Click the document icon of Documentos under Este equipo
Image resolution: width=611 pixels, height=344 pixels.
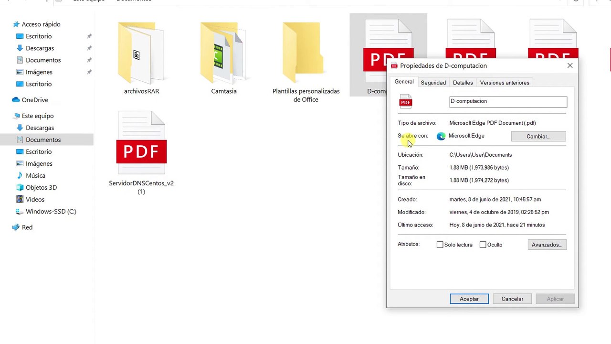[20, 140]
